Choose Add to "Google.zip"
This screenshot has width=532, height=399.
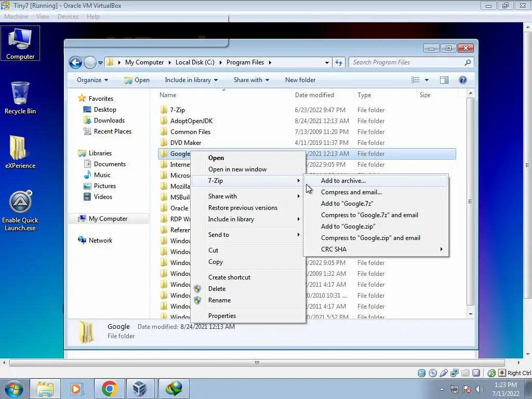(x=376, y=227)
